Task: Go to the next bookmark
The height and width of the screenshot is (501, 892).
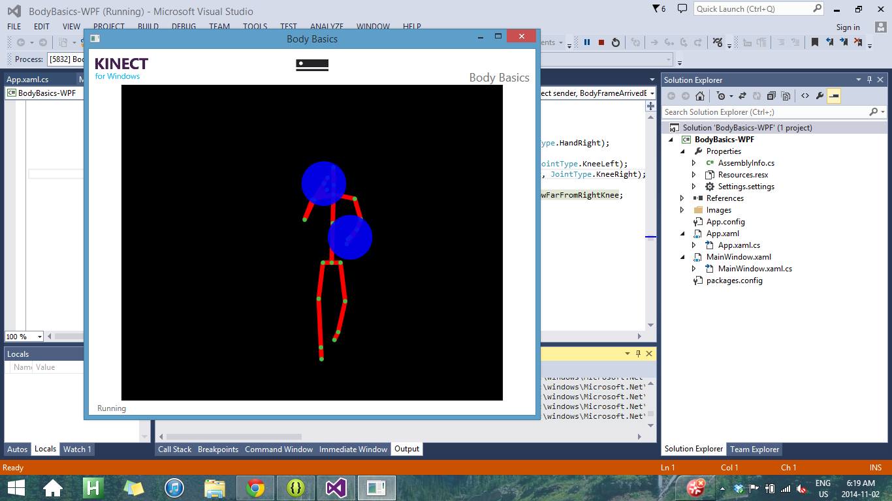Action: tap(844, 42)
